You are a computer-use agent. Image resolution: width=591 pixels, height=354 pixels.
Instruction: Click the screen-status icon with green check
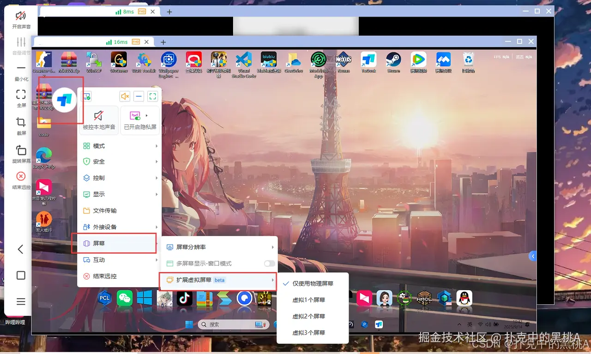(x=86, y=96)
